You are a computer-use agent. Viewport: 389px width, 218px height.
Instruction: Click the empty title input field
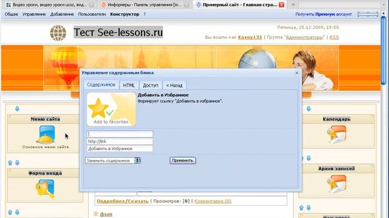[120, 134]
